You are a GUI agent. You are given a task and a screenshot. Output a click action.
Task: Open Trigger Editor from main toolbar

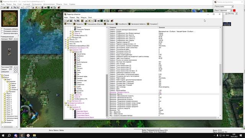(x=36, y=8)
